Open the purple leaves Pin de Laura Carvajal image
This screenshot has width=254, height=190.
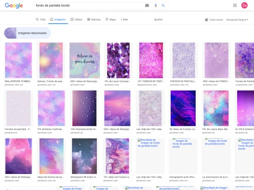(118, 60)
